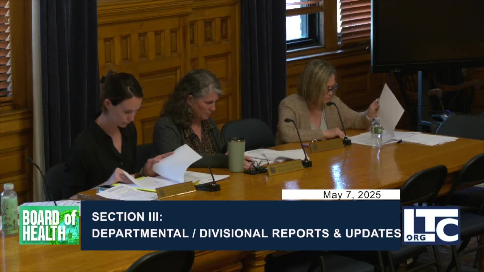This screenshot has width=484, height=272.
Task: Click the microphone in front of the woman in tan
Action: coord(347,141)
